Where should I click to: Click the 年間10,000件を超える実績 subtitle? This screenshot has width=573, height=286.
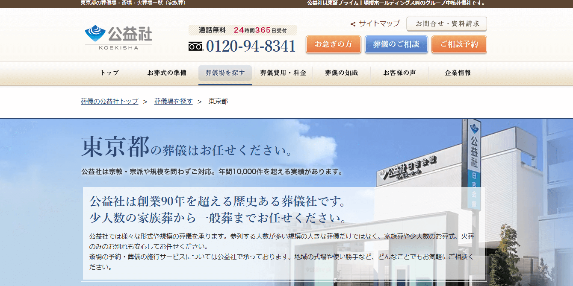click(x=212, y=172)
